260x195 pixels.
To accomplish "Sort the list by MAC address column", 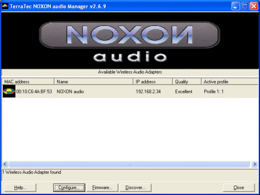I will click(28, 82).
